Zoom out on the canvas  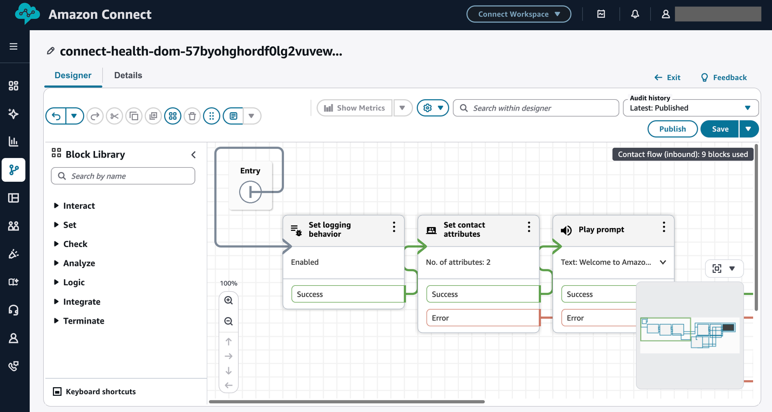click(228, 321)
